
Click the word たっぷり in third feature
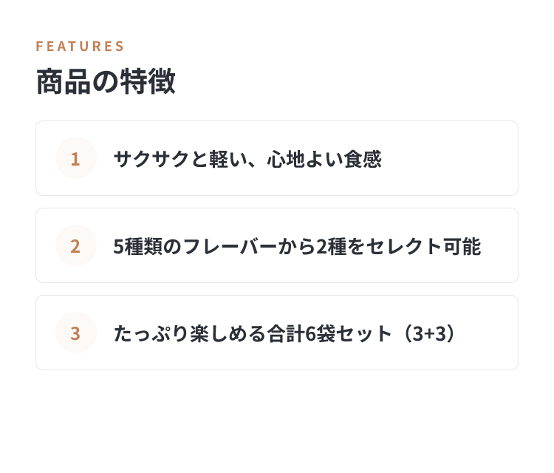point(151,334)
